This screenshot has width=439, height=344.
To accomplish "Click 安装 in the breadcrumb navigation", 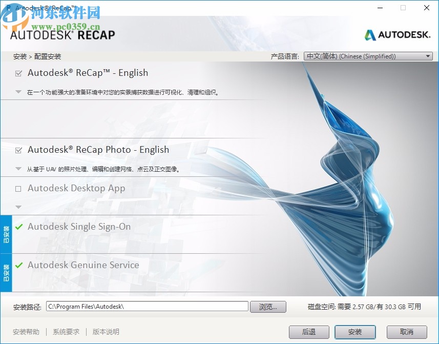I will [x=19, y=56].
